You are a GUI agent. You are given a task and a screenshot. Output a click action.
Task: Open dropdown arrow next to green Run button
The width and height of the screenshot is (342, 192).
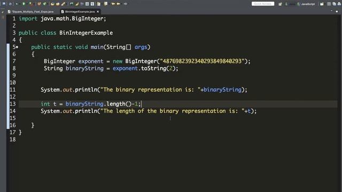(27, 4)
